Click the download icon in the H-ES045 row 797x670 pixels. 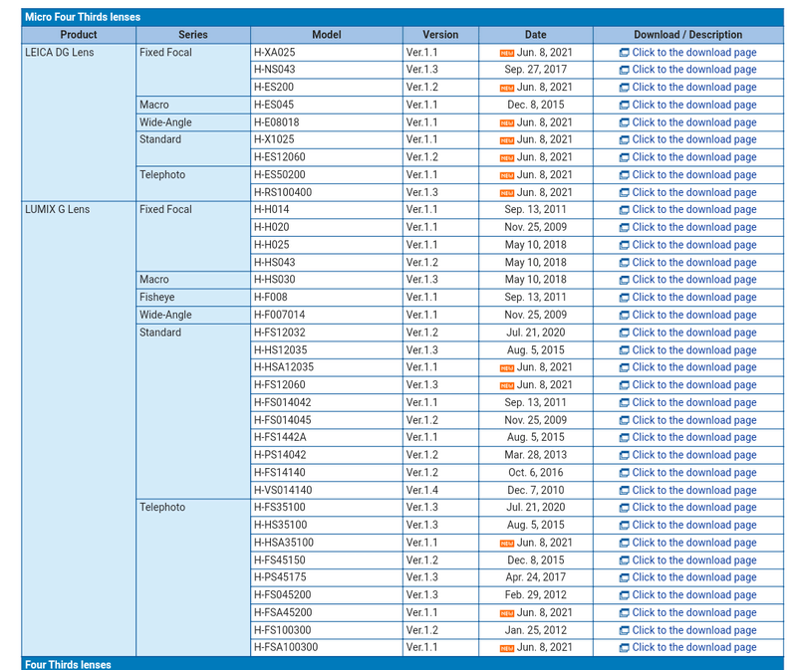[624, 106]
